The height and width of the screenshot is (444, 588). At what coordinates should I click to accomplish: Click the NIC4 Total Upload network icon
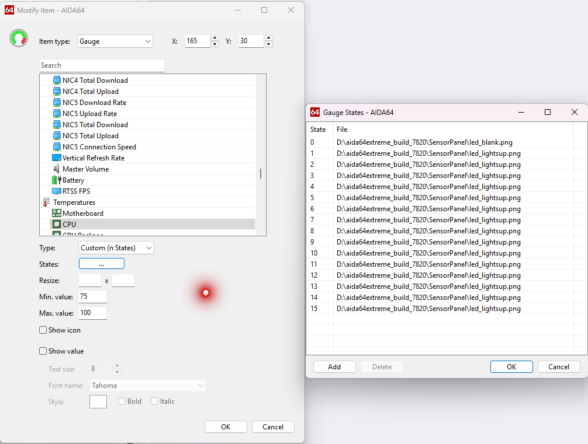click(x=57, y=92)
